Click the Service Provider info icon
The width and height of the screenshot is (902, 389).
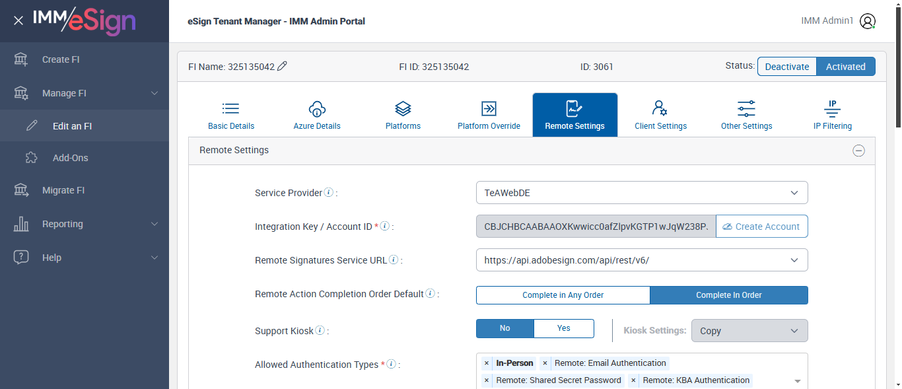[x=328, y=193]
